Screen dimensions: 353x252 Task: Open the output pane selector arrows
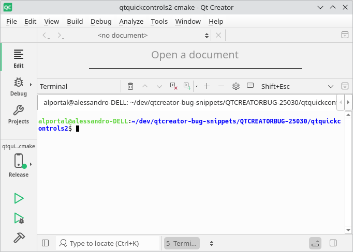211,243
